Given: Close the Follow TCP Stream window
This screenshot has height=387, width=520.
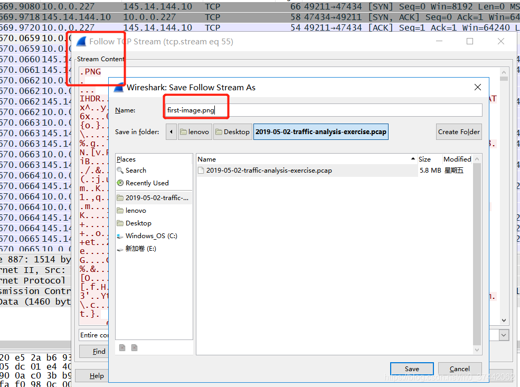Looking at the screenshot, I should (501, 41).
